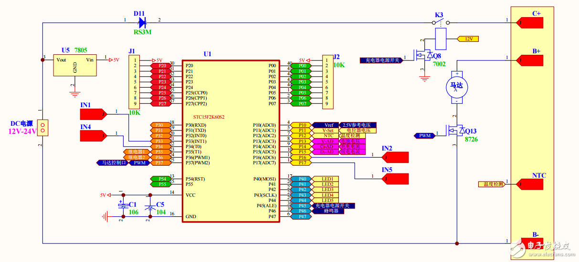
Task: Select the U5 7805 regulator block
Action: [75, 65]
